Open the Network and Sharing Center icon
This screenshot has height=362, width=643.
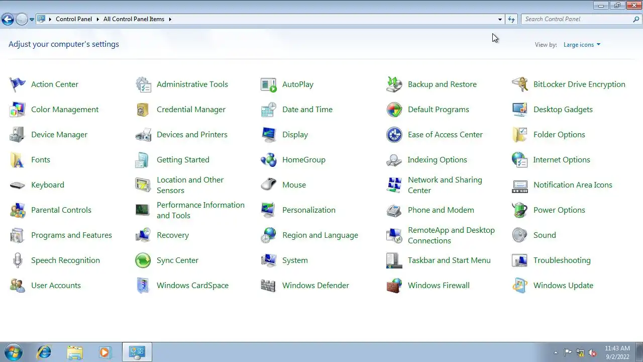(x=394, y=185)
